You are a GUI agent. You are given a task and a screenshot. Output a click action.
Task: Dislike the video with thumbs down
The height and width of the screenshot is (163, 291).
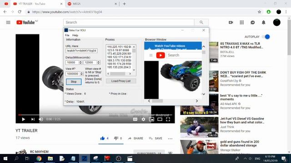click(116, 138)
